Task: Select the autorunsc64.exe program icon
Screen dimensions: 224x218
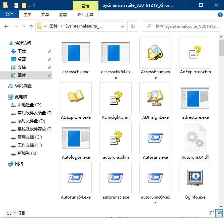Action: pos(155,178)
